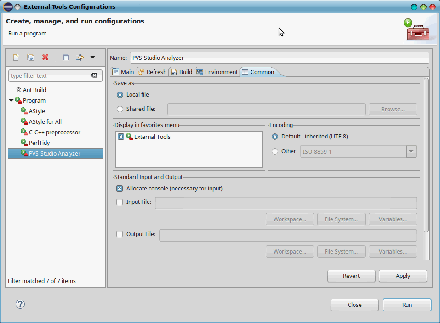This screenshot has height=323, width=440.
Task: Clear the filter text field
Action: tap(94, 75)
